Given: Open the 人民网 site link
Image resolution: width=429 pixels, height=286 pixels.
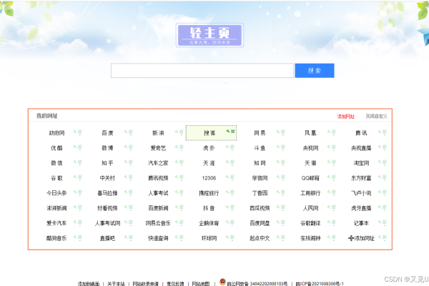Looking at the screenshot, I should pyautogui.click(x=310, y=208).
